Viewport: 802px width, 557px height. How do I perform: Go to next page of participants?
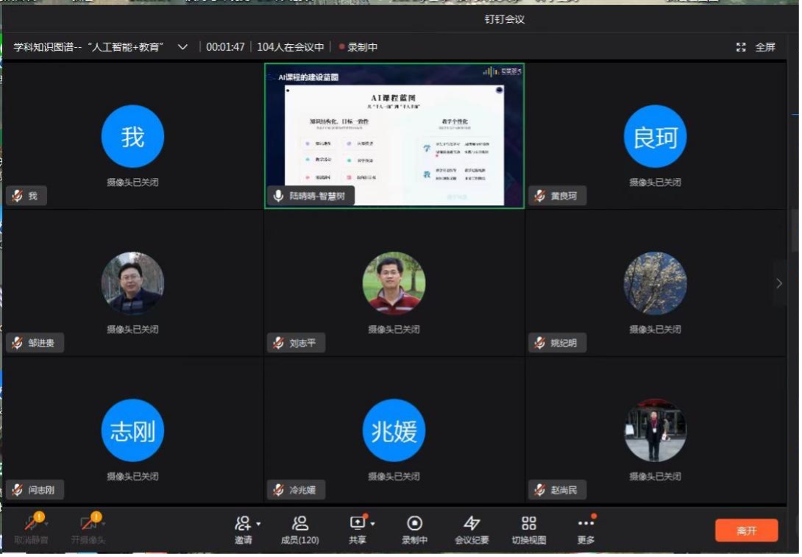click(779, 283)
